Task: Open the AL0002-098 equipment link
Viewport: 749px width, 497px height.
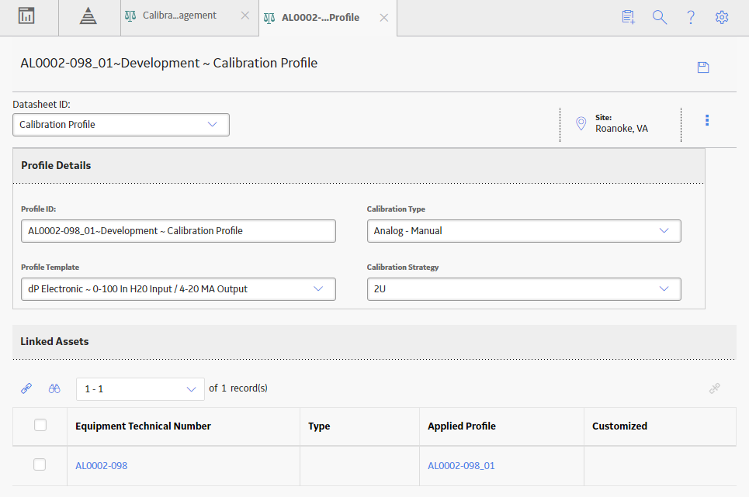Action: point(101,465)
